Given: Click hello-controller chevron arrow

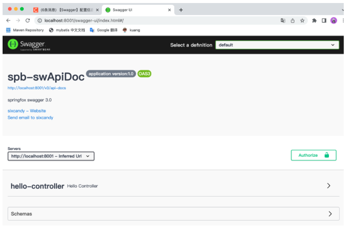Looking at the screenshot, I should click(x=329, y=186).
